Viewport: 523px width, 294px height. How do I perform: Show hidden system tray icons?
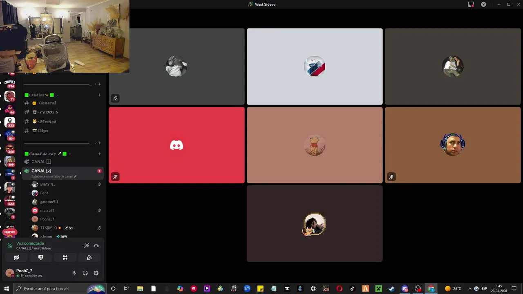(469, 289)
